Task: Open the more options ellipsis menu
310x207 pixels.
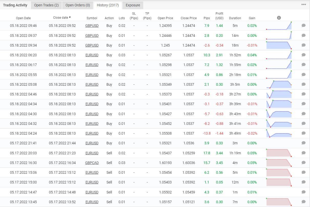Action: 304,5
